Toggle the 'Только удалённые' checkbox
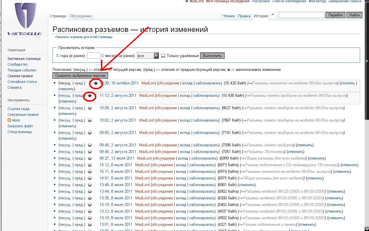Image resolution: width=369 pixels, height=231 pixels. (163, 56)
